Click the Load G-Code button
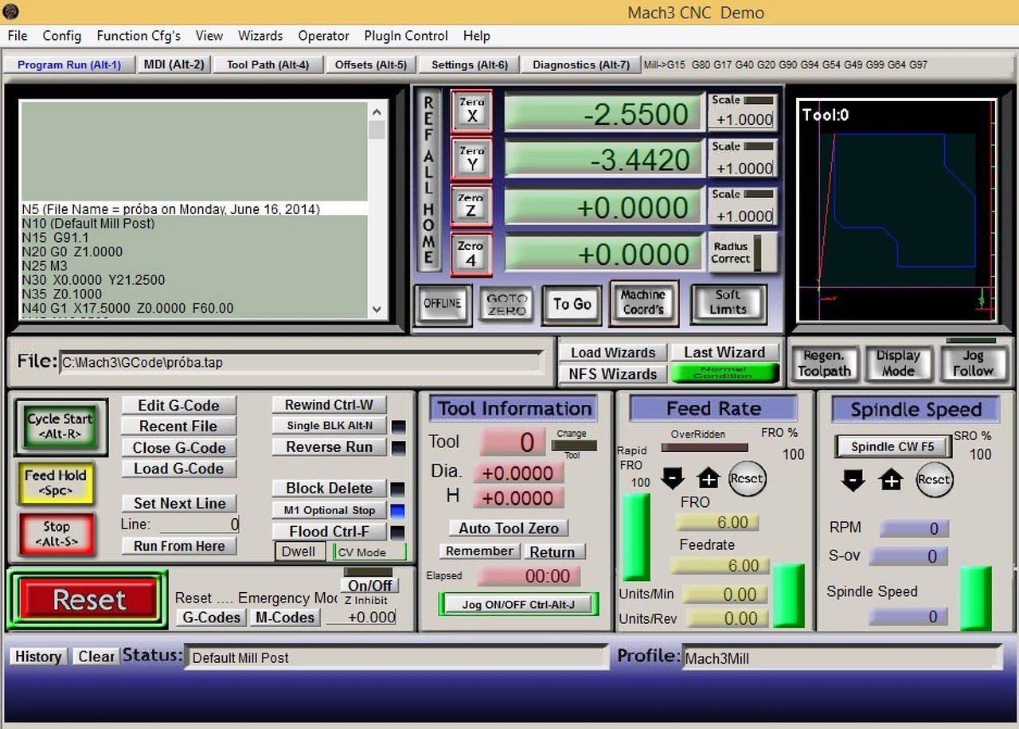This screenshot has width=1019, height=729. [178, 469]
